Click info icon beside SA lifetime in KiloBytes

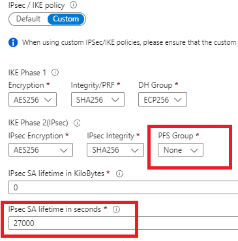(119, 173)
